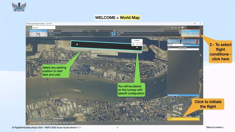
Task: Click the back arrow beside search box
Action: click(x=30, y=28)
